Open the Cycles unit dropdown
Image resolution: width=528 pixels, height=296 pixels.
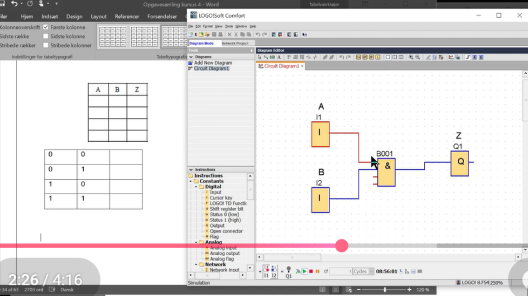[371, 271]
